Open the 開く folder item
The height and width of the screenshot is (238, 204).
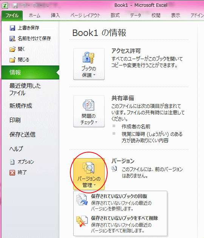pos(17,49)
